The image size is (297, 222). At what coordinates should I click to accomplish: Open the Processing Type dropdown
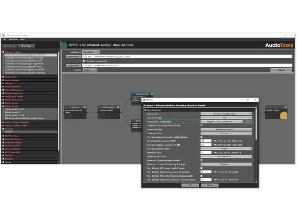226,129
